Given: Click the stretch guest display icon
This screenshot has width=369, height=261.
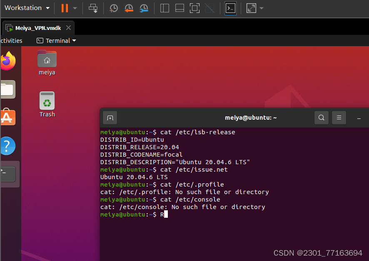Looking at the screenshot, I should (251, 8).
